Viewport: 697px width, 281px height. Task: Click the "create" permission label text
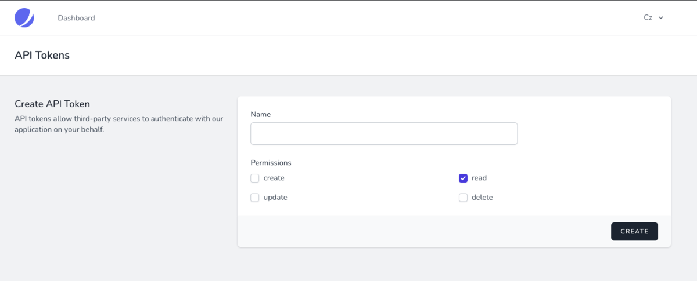274,178
